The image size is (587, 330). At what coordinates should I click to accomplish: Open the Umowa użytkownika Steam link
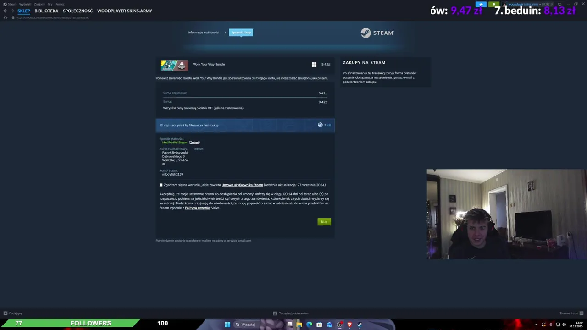(242, 185)
